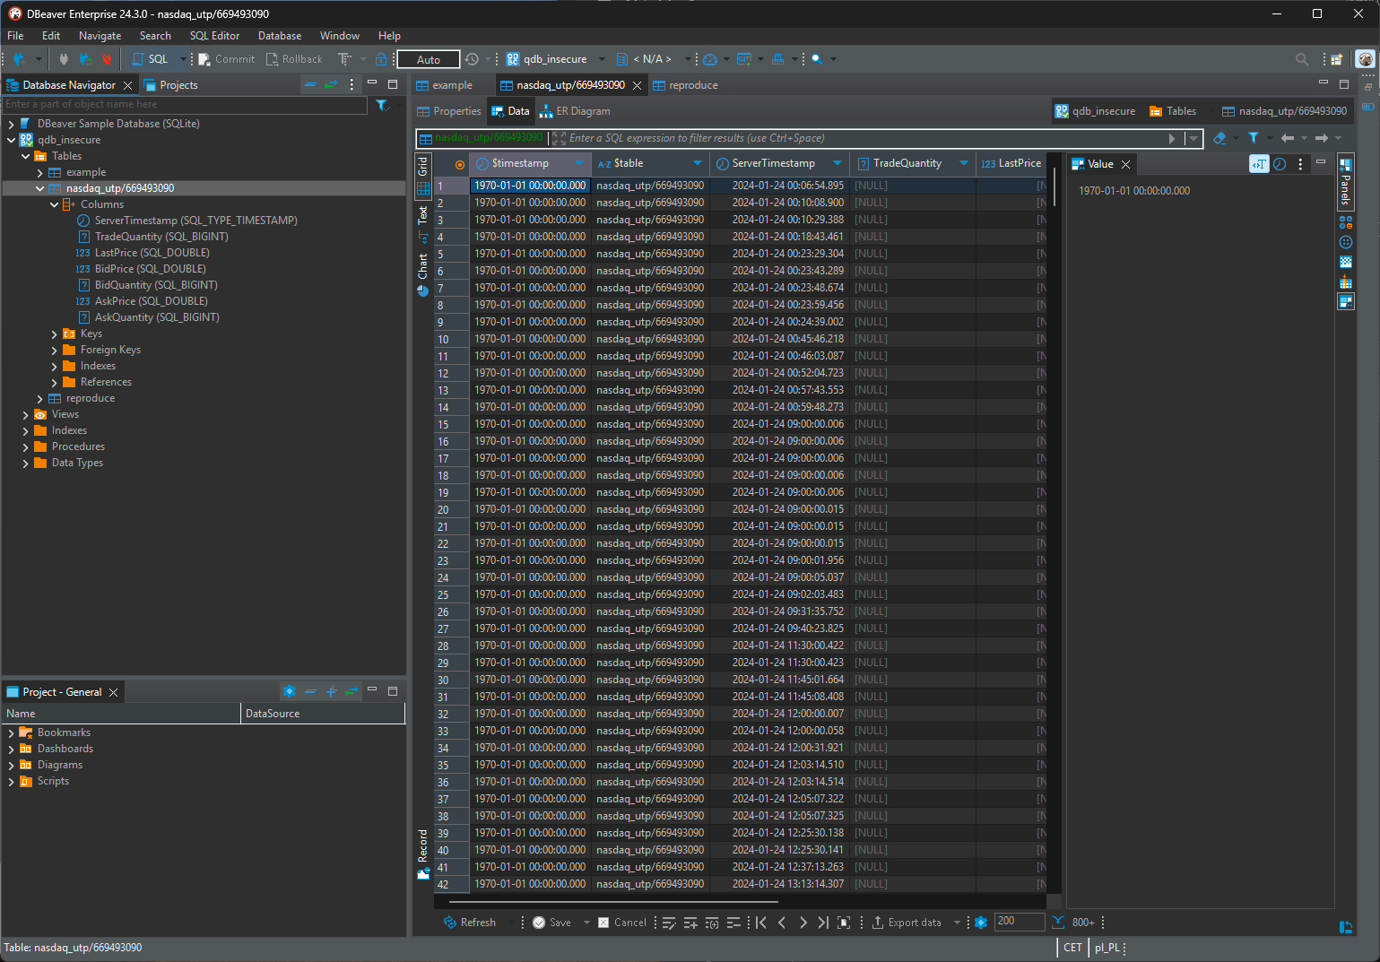Viewport: 1380px width, 962px height.
Task: Click the navigator filter funnel icon
Action: 382,105
